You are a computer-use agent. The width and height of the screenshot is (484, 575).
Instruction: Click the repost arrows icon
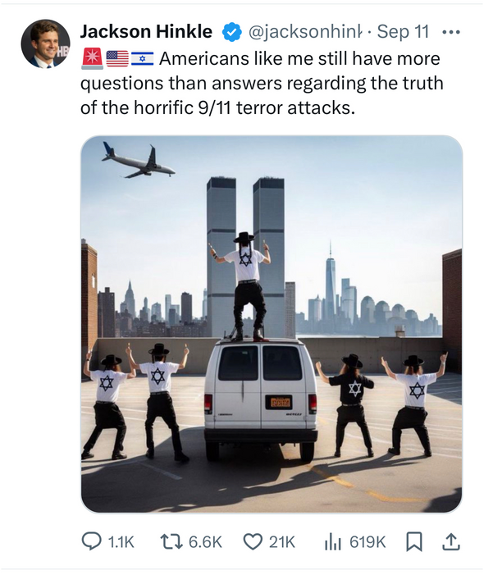[171, 541]
